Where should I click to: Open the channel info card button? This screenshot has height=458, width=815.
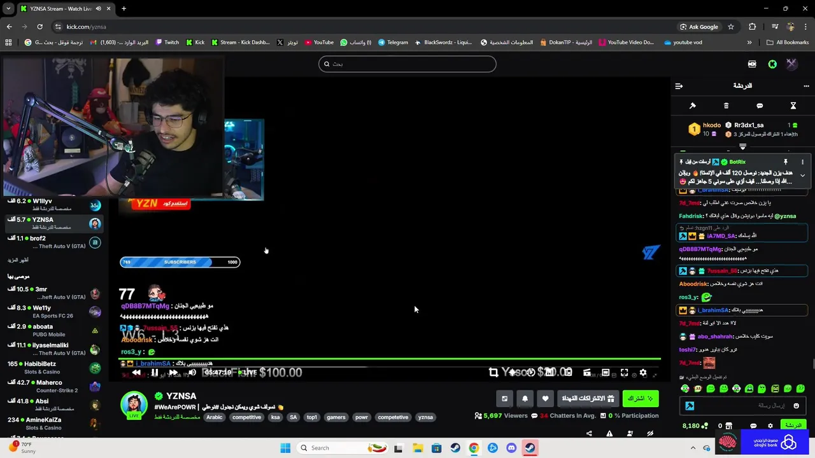pyautogui.click(x=504, y=399)
